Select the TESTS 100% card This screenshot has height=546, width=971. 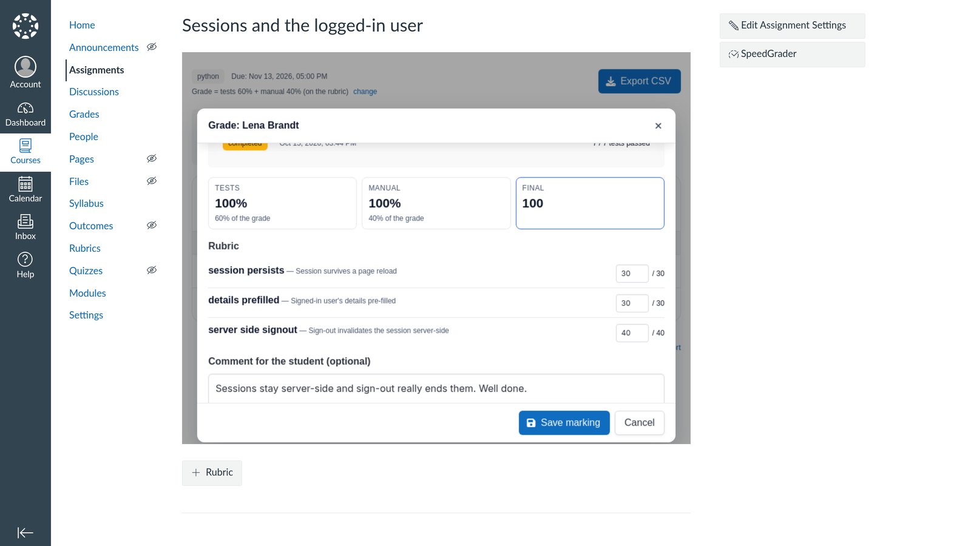(x=282, y=203)
